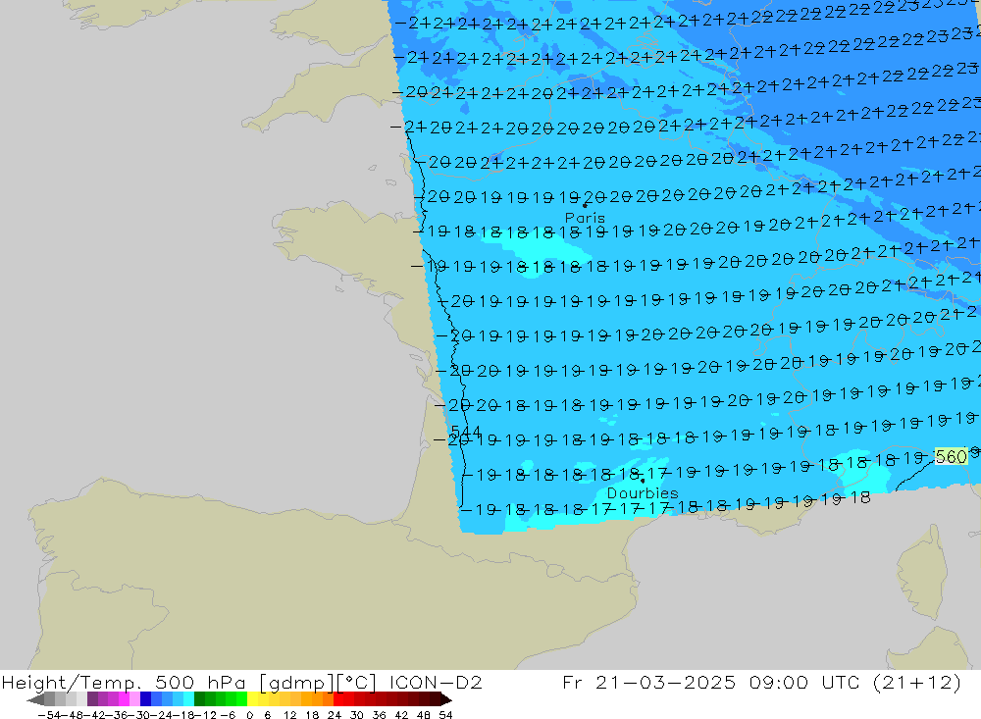Click the (21+12) forecast run label
Screen dimensions: 981x719
(x=917, y=682)
